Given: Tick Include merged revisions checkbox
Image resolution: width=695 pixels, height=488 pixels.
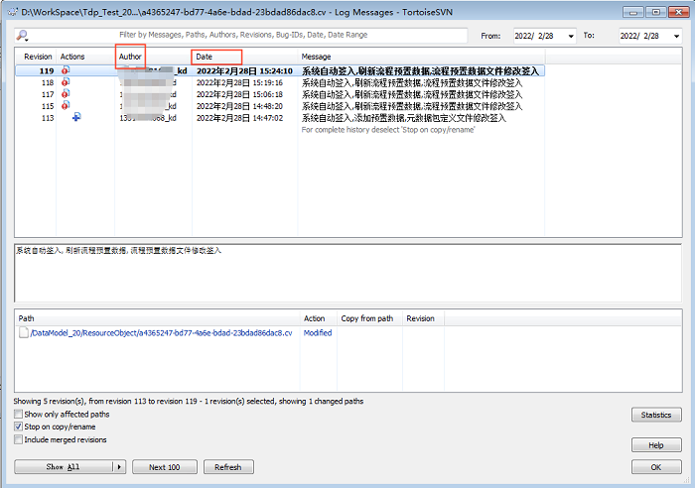Looking at the screenshot, I should click(19, 440).
